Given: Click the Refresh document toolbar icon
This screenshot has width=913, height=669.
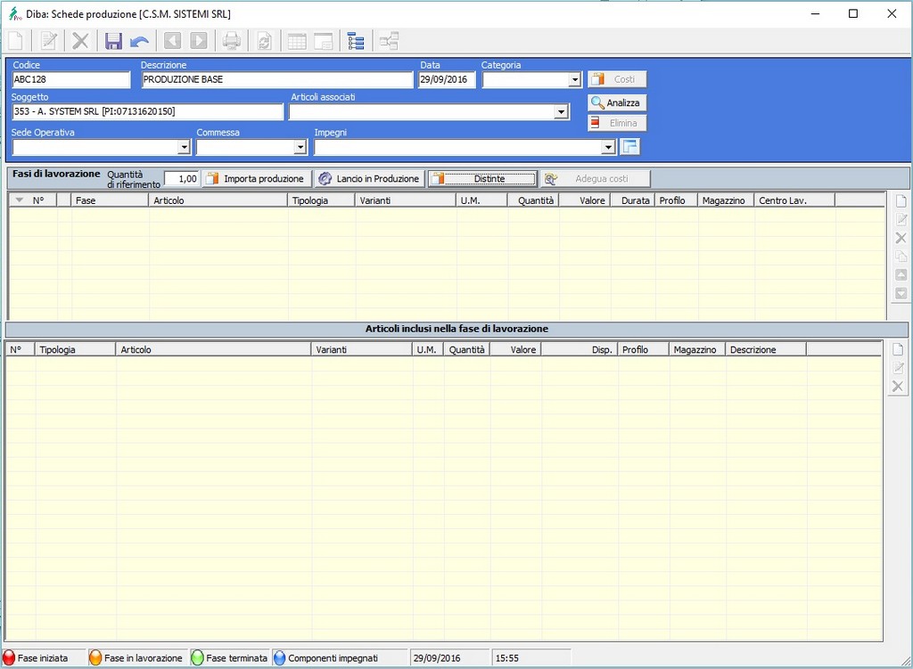Looking at the screenshot, I should 264,41.
